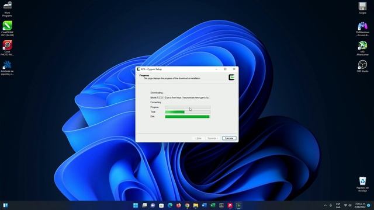
Task: Click the Cygwin logo in the dialog header
Action: pos(231,77)
